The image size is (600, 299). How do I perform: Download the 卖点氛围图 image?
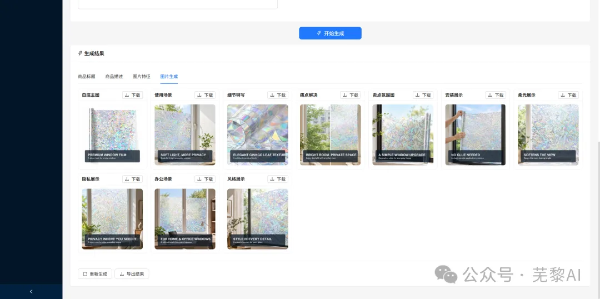pyautogui.click(x=423, y=95)
